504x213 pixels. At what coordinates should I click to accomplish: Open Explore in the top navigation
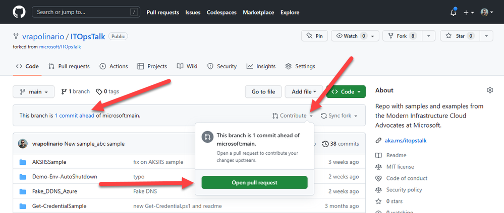(x=290, y=13)
